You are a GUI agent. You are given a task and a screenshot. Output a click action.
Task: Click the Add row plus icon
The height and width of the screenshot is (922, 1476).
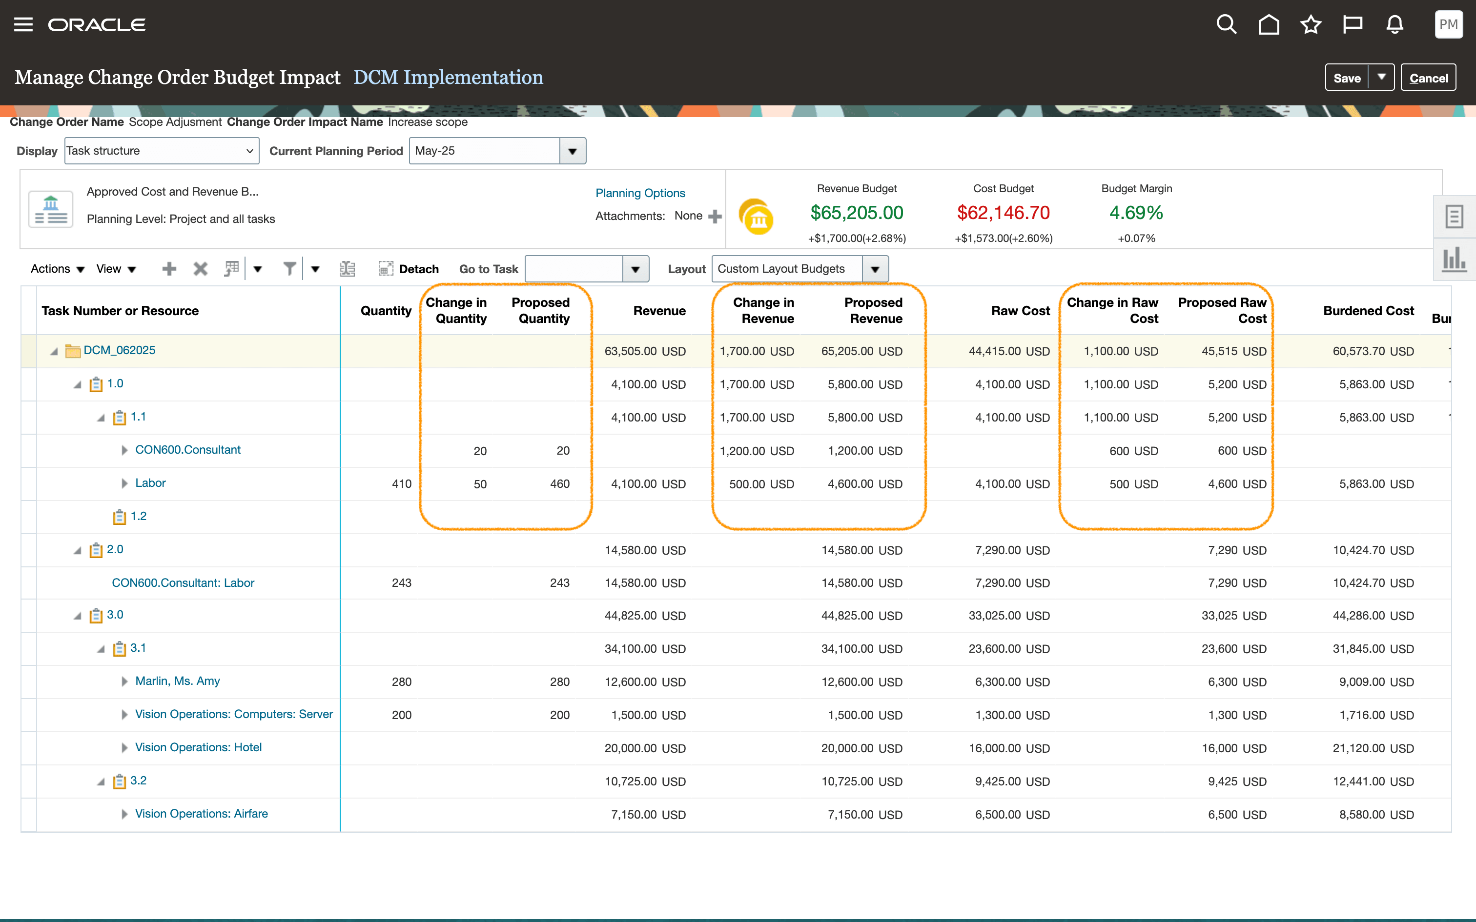tap(169, 269)
